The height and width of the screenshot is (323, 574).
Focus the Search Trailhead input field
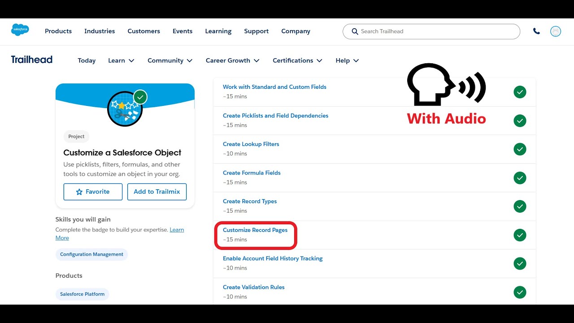click(x=431, y=31)
